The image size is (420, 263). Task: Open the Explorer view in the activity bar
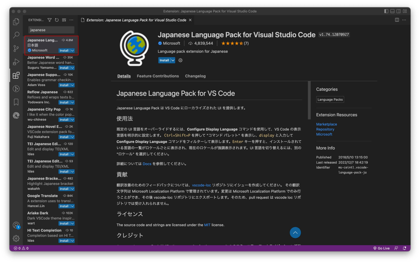(x=16, y=22)
